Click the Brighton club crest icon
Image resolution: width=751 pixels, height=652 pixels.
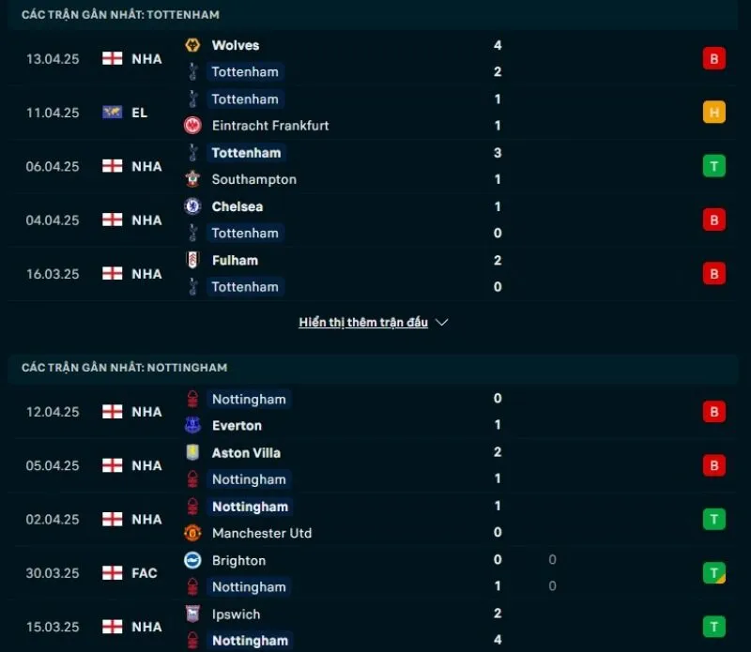coord(193,560)
